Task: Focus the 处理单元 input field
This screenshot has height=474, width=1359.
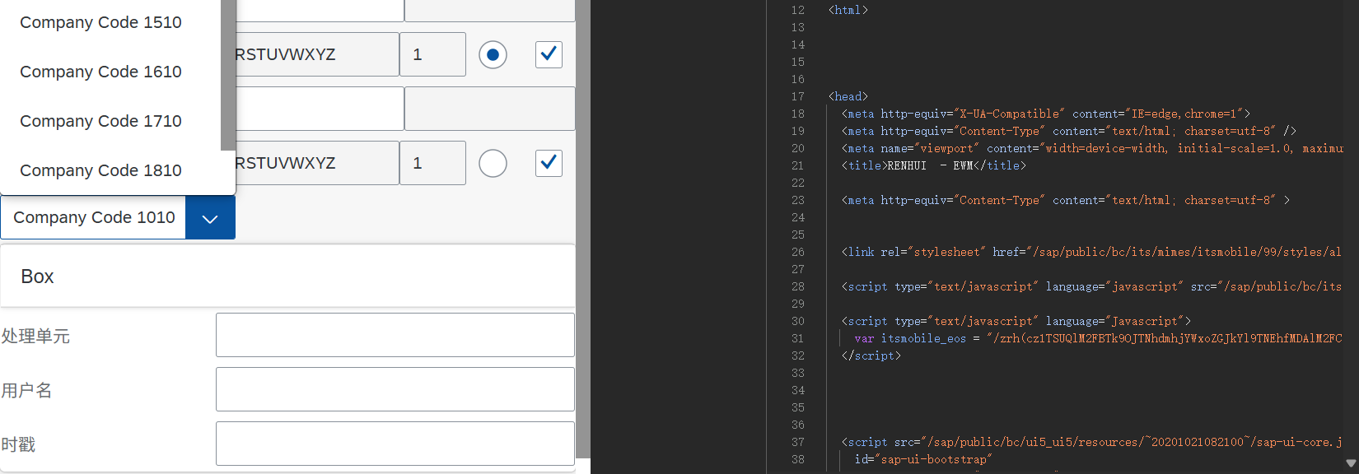Action: [395, 335]
